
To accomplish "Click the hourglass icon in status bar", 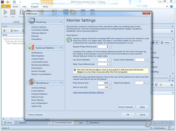I will pos(169,128).
